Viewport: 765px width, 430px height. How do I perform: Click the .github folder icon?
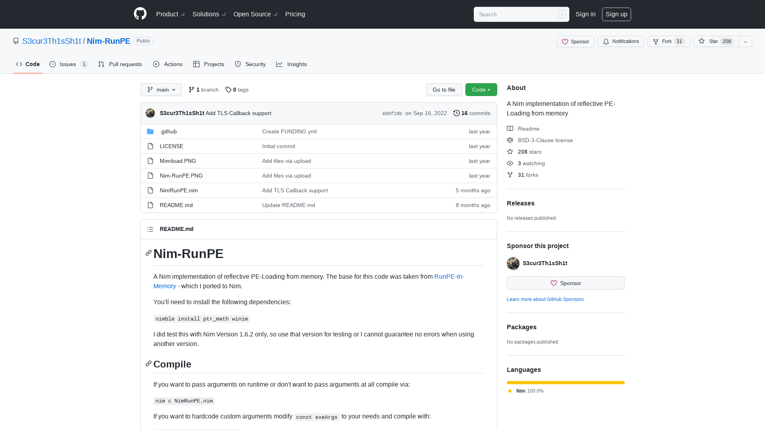point(150,131)
